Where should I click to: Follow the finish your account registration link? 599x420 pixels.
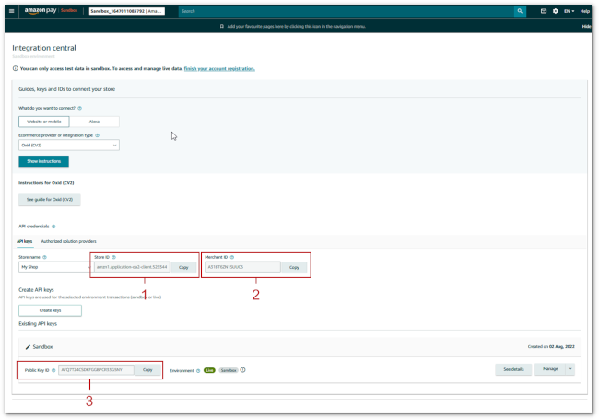(x=219, y=69)
